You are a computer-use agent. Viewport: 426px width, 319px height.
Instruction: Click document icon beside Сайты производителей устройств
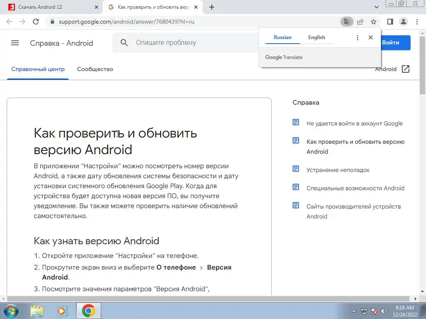tap(296, 205)
